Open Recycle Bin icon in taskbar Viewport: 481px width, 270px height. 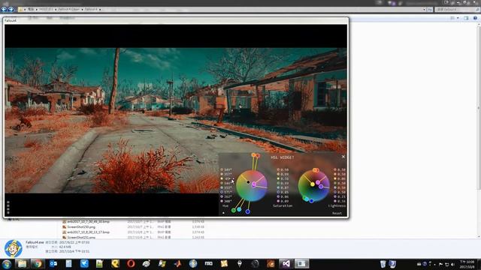(383, 264)
